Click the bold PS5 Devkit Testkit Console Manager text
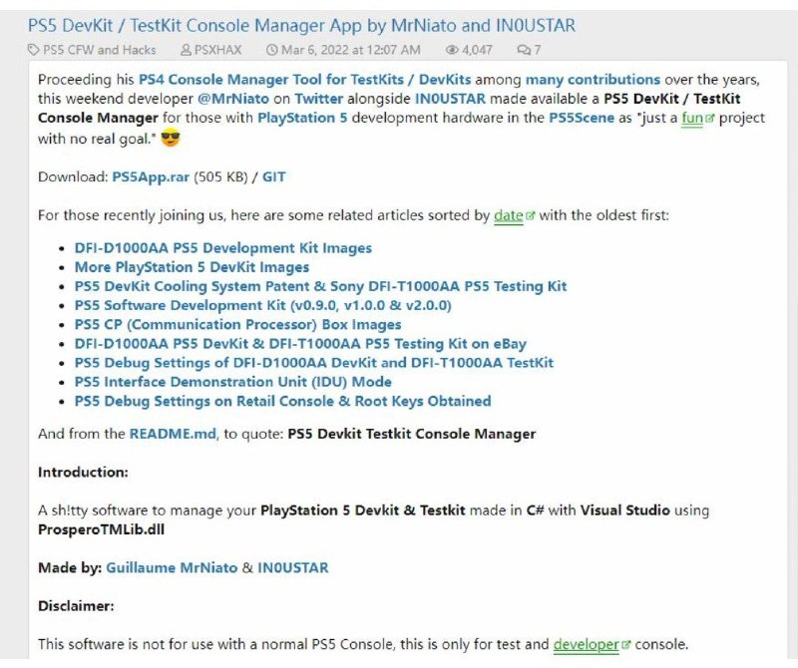Image resolution: width=798 pixels, height=668 pixels. pyautogui.click(x=412, y=434)
